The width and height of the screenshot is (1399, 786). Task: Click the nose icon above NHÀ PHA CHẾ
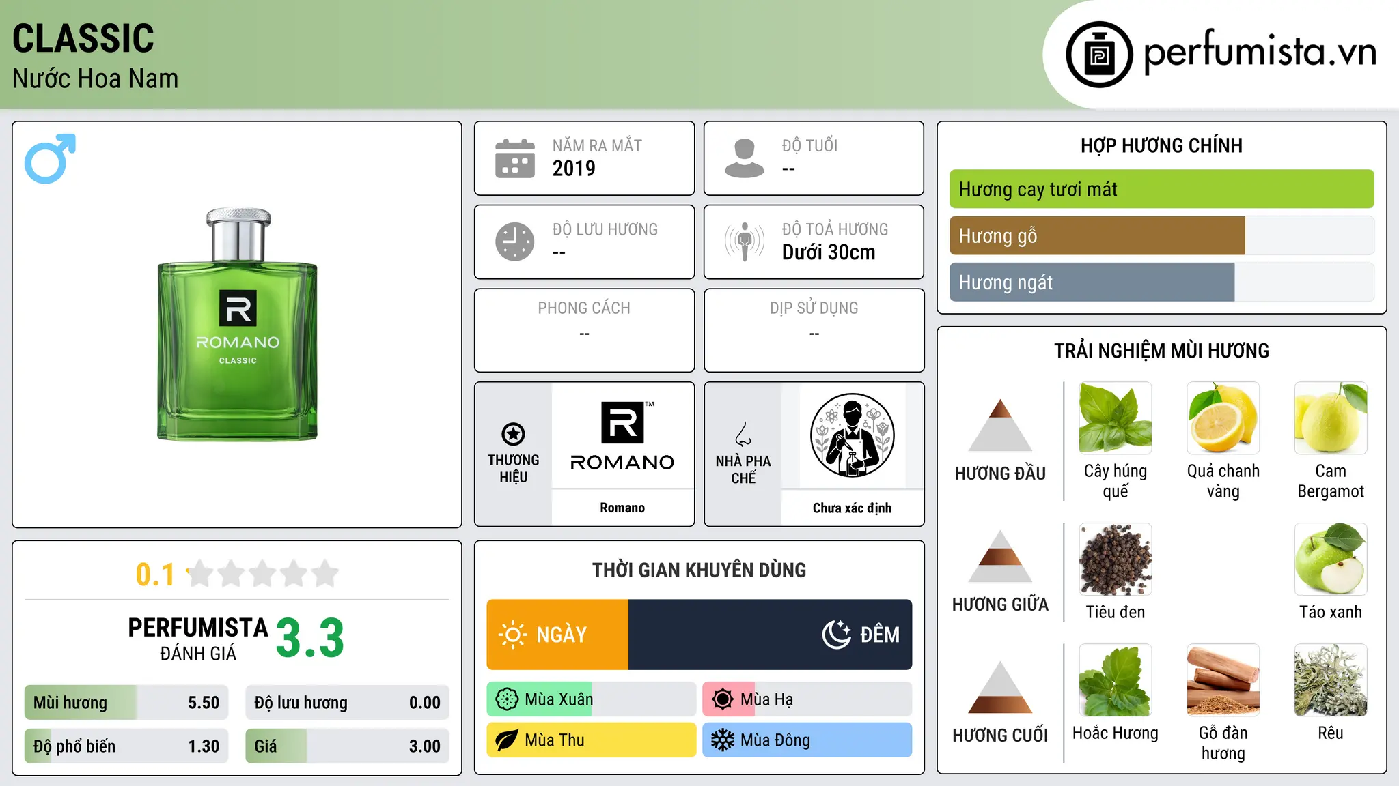tap(743, 434)
